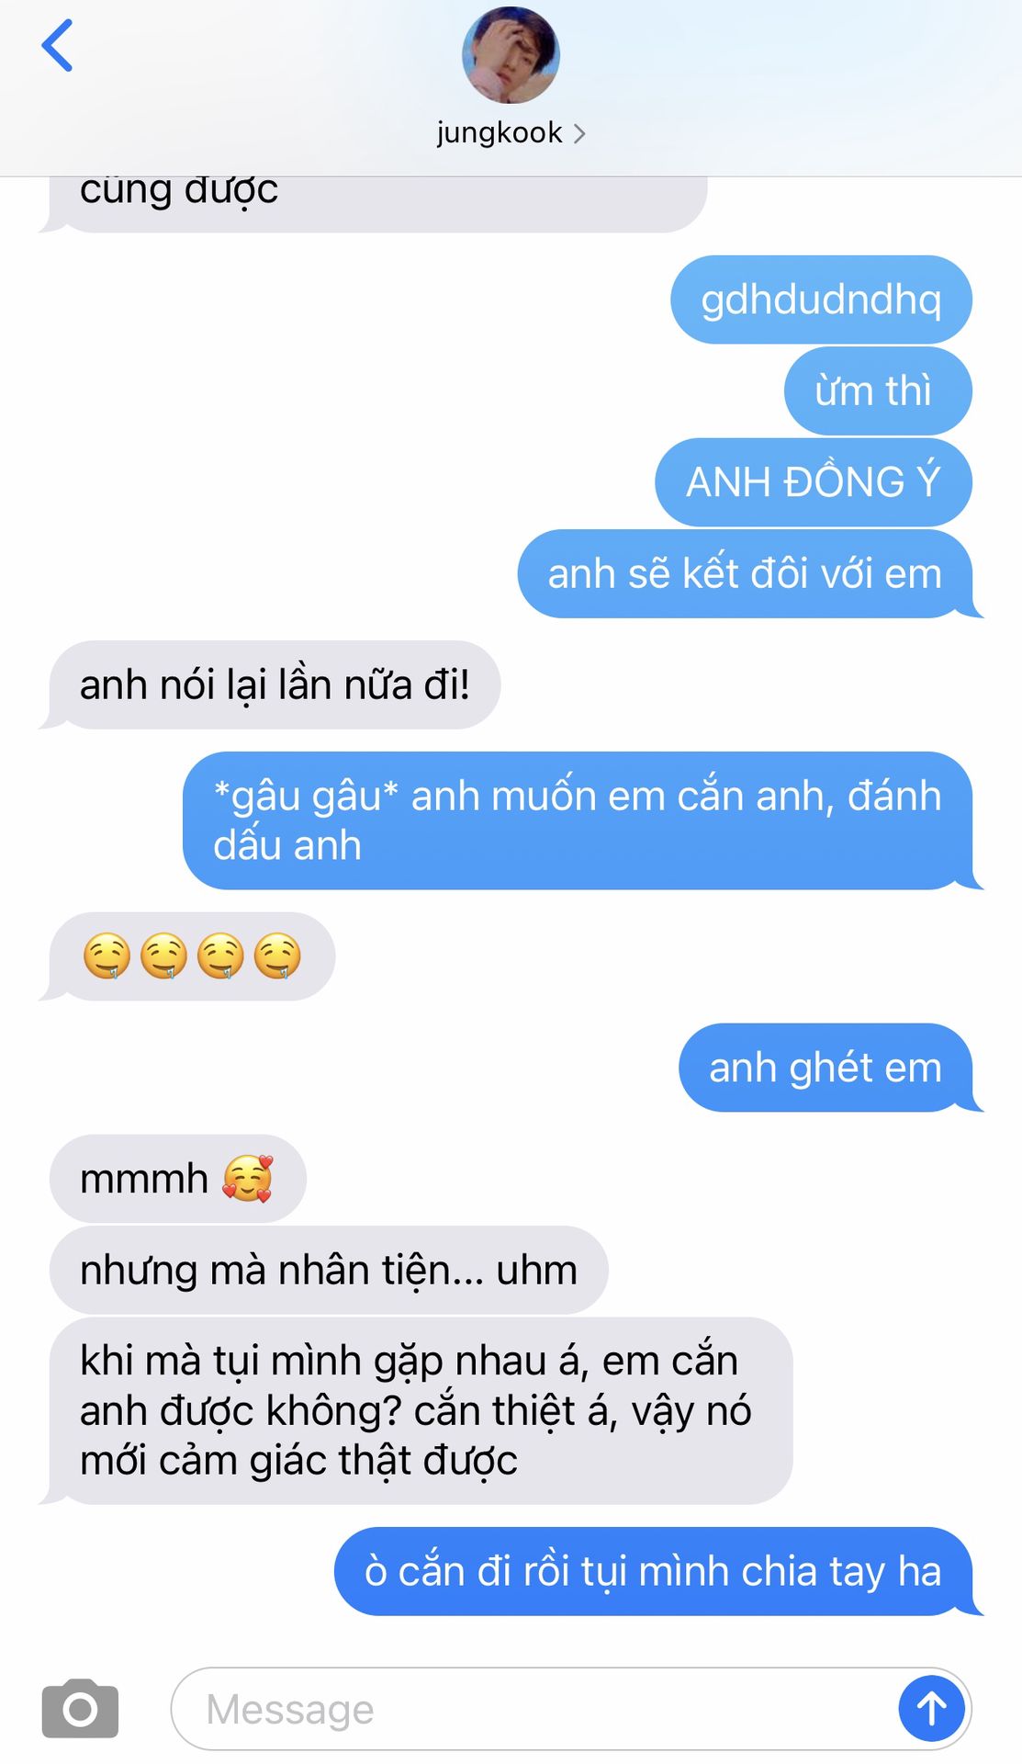Select the 'gdhdudndhq' blue bubble
This screenshot has height=1764, width=1022.
tap(821, 300)
